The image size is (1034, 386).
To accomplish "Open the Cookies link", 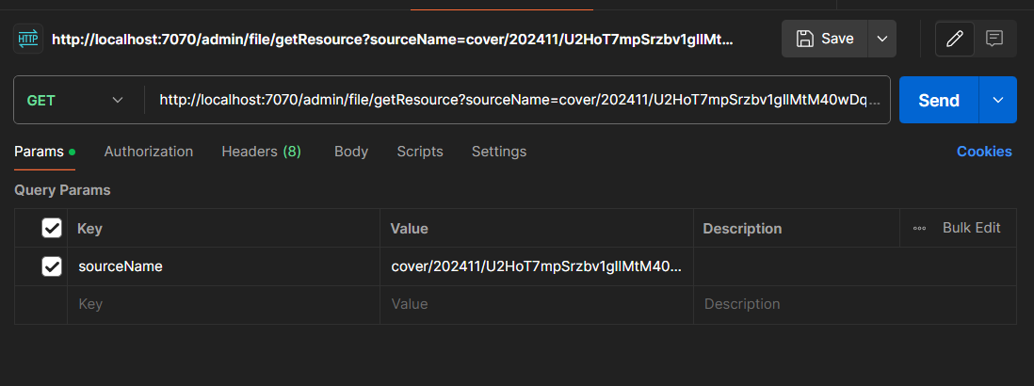I will click(x=984, y=152).
